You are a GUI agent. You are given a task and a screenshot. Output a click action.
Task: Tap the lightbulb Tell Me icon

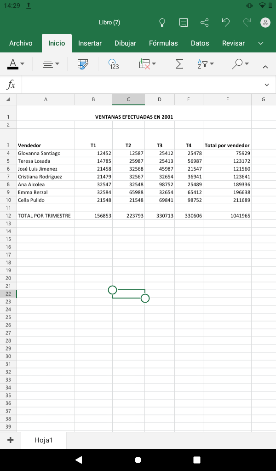(x=162, y=23)
